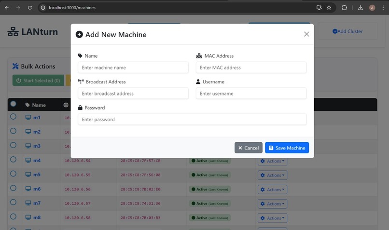Select the m8 row checkbox
Viewport: 389px width, 230px height.
(14, 216)
